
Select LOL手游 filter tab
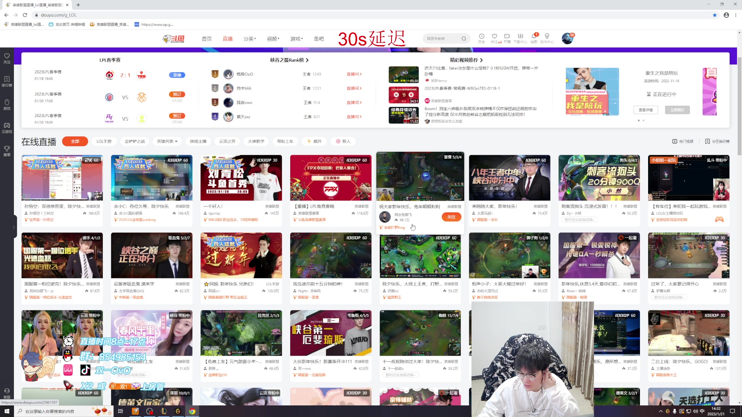pos(104,141)
